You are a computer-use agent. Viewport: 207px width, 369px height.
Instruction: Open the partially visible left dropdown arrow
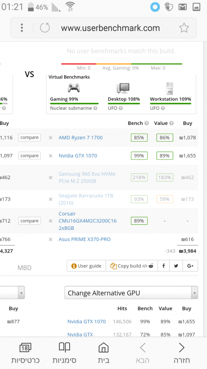tap(21, 293)
